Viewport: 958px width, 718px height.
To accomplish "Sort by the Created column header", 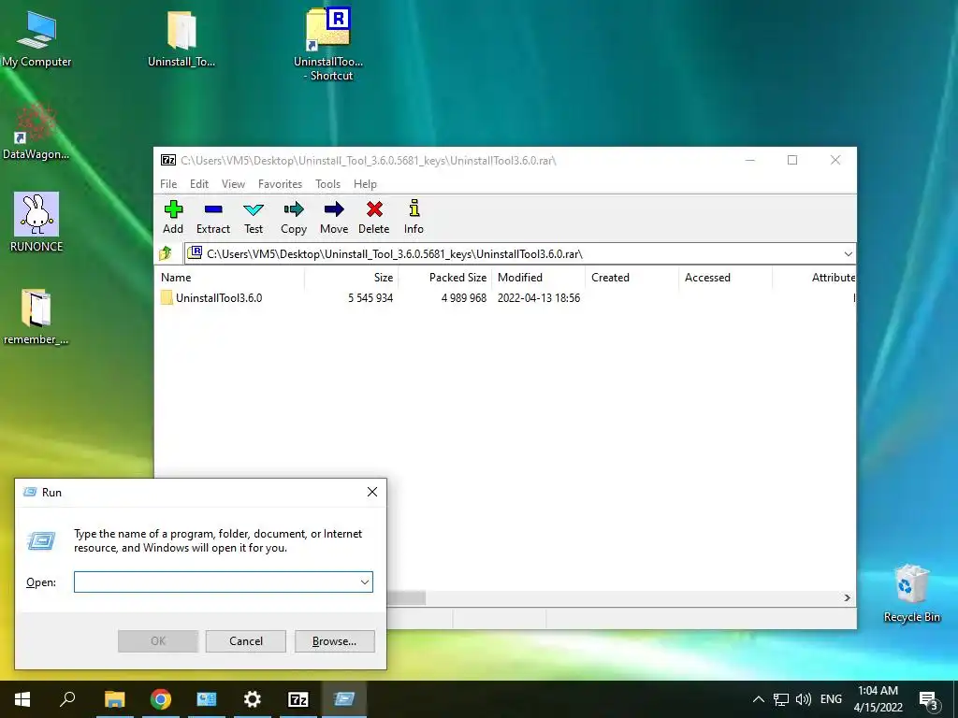I will coord(631,277).
